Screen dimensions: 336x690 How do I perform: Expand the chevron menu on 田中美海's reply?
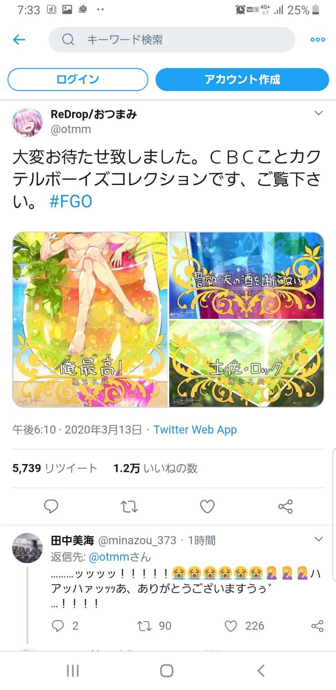[x=319, y=539]
